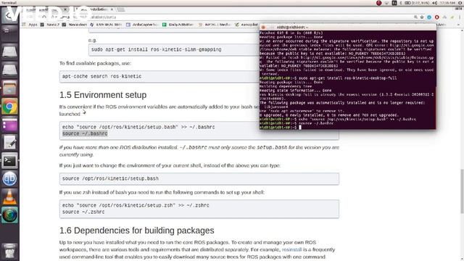Click the terminal window title bar
464x261 pixels.
pos(348,28)
